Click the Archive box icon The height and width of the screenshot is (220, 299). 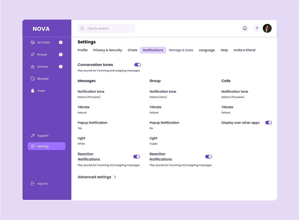(x=33, y=67)
